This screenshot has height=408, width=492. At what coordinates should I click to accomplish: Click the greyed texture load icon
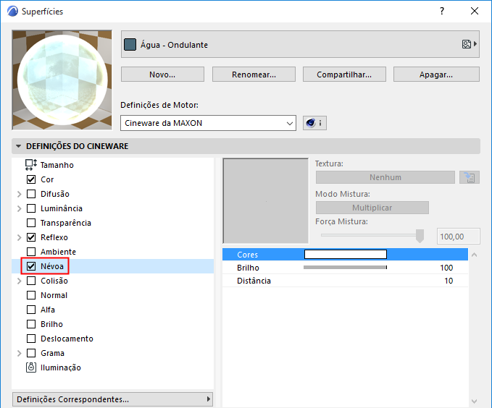(470, 177)
